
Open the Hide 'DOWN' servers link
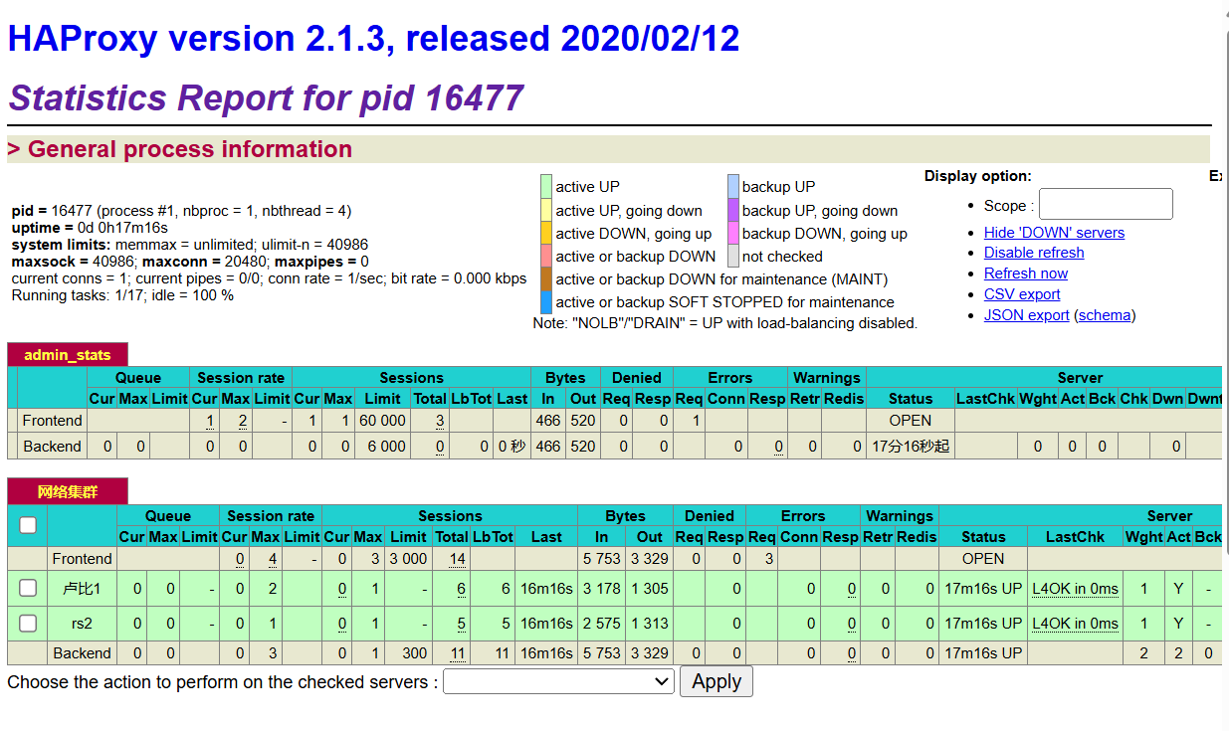[x=1054, y=233]
